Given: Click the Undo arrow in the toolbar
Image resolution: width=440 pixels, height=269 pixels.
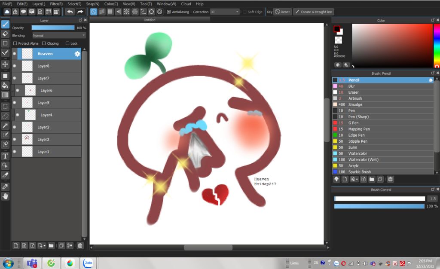Looking at the screenshot, I should [70, 12].
